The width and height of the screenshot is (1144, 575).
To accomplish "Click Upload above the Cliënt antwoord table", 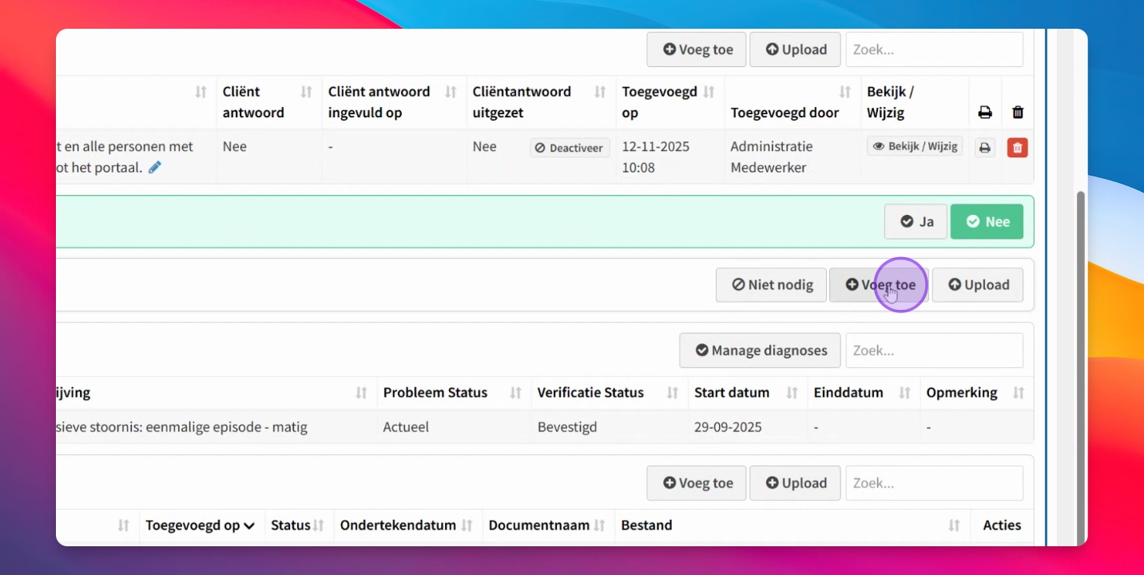I will [795, 50].
